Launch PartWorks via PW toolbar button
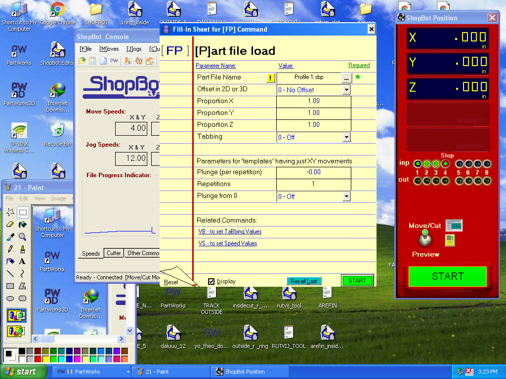This screenshot has width=506, height=379. tap(114, 61)
